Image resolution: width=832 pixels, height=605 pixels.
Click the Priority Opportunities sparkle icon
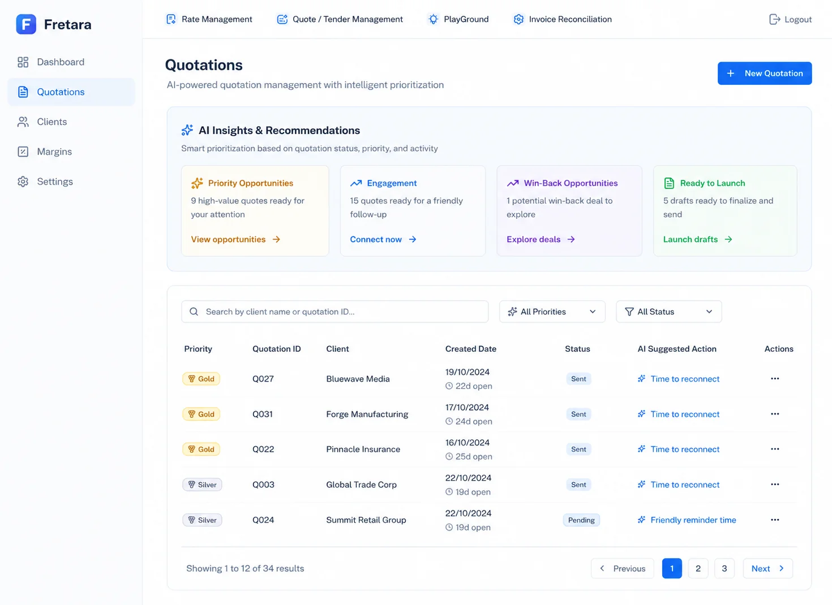click(x=197, y=183)
